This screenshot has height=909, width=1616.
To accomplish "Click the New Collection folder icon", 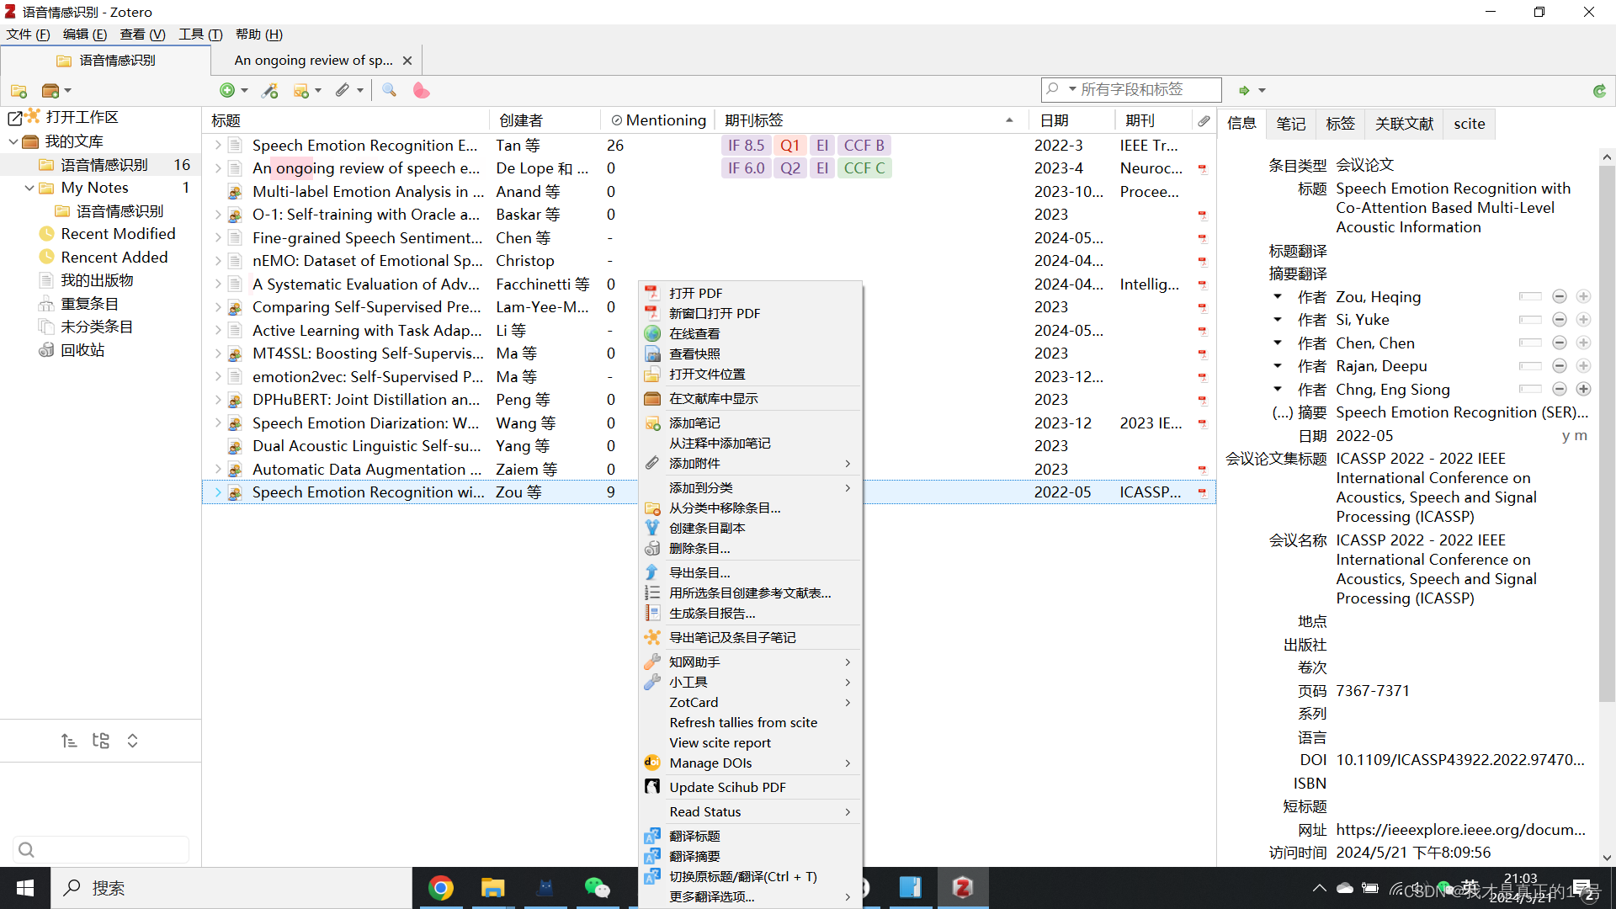I will pos(19,90).
